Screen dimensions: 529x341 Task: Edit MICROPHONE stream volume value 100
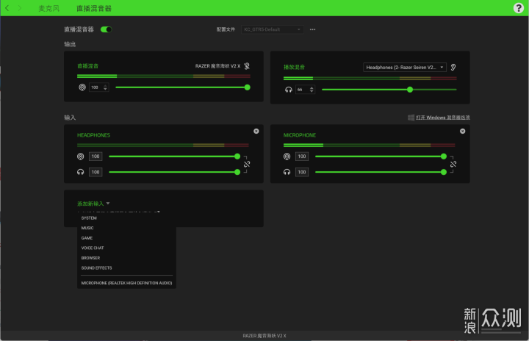(x=302, y=157)
